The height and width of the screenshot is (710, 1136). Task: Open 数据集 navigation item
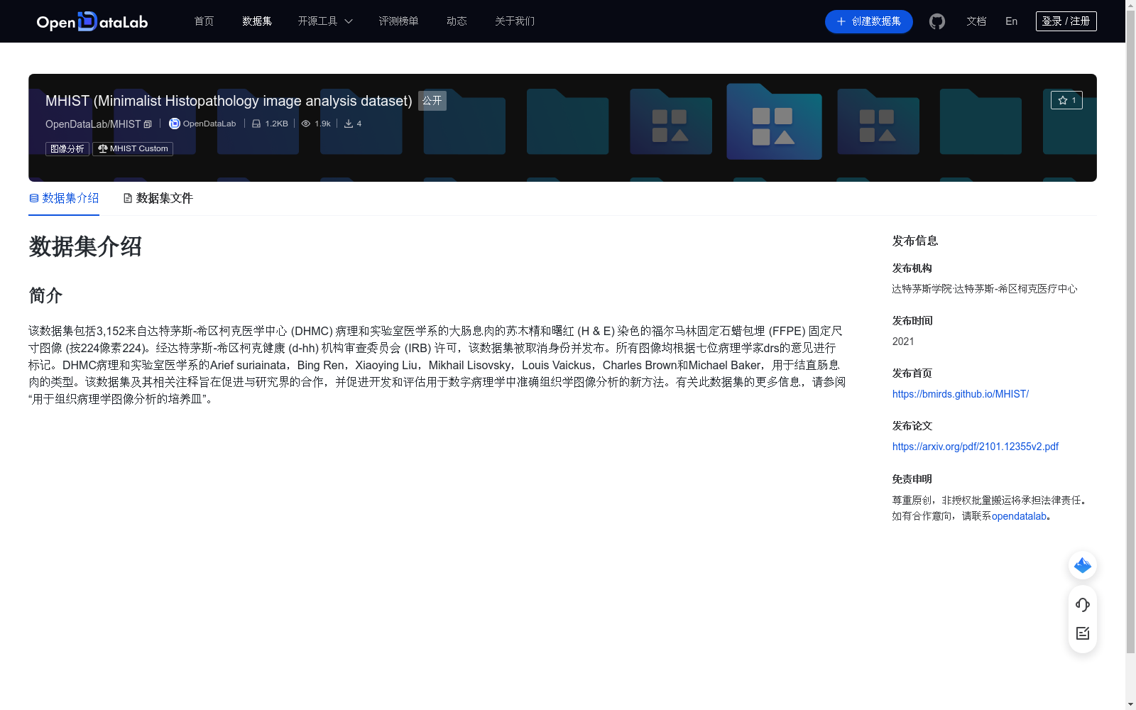pyautogui.click(x=257, y=21)
